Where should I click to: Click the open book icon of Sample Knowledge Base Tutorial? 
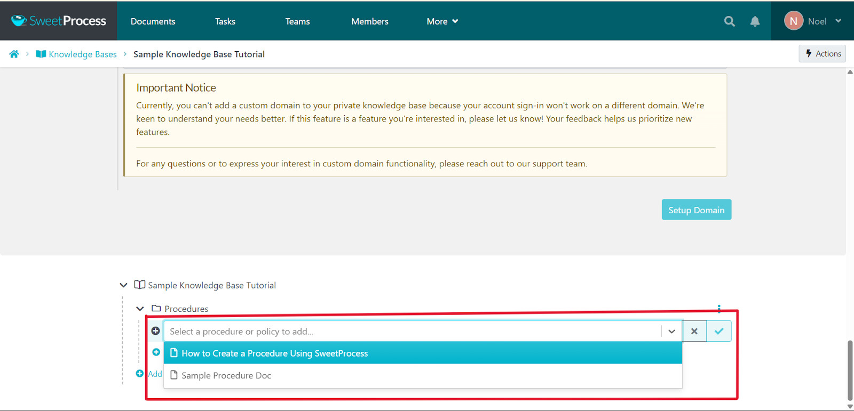pos(140,285)
